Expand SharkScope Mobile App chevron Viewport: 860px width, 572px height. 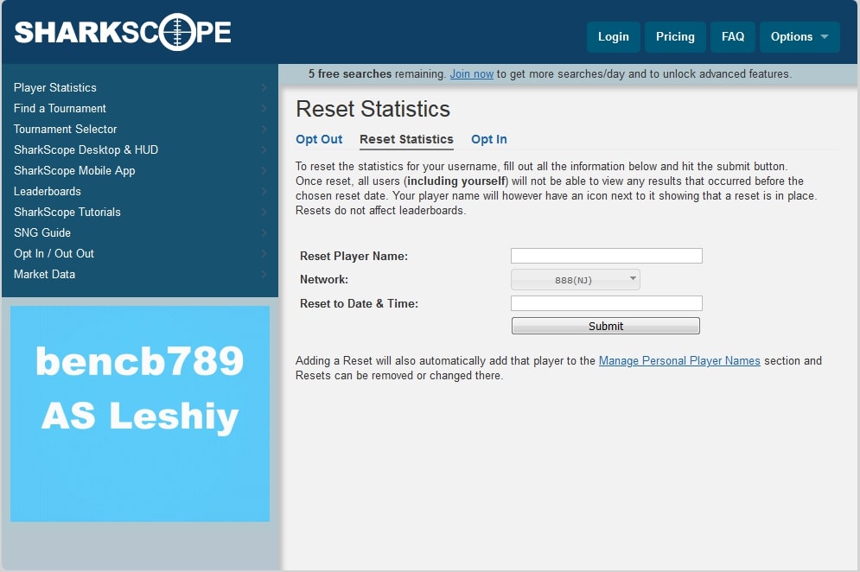click(264, 171)
